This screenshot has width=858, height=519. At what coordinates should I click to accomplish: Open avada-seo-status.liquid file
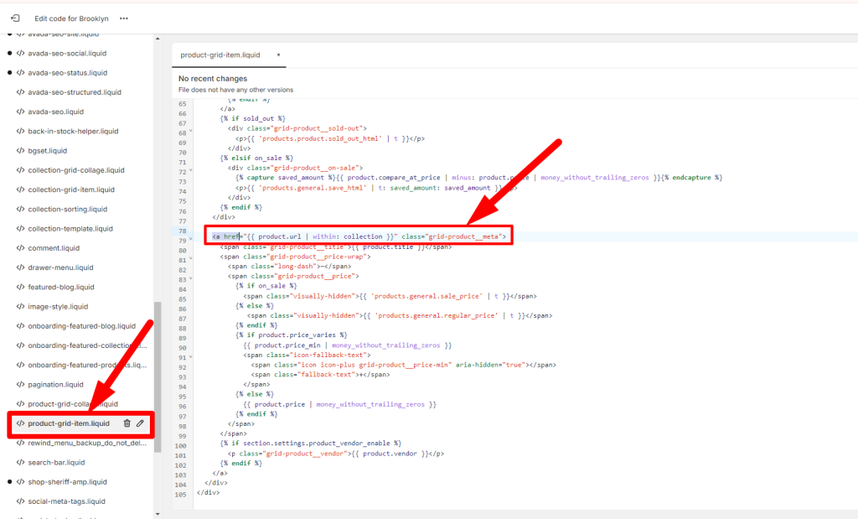tap(68, 72)
